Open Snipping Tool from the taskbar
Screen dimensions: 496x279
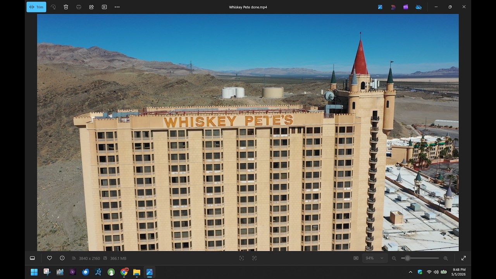pos(47,272)
